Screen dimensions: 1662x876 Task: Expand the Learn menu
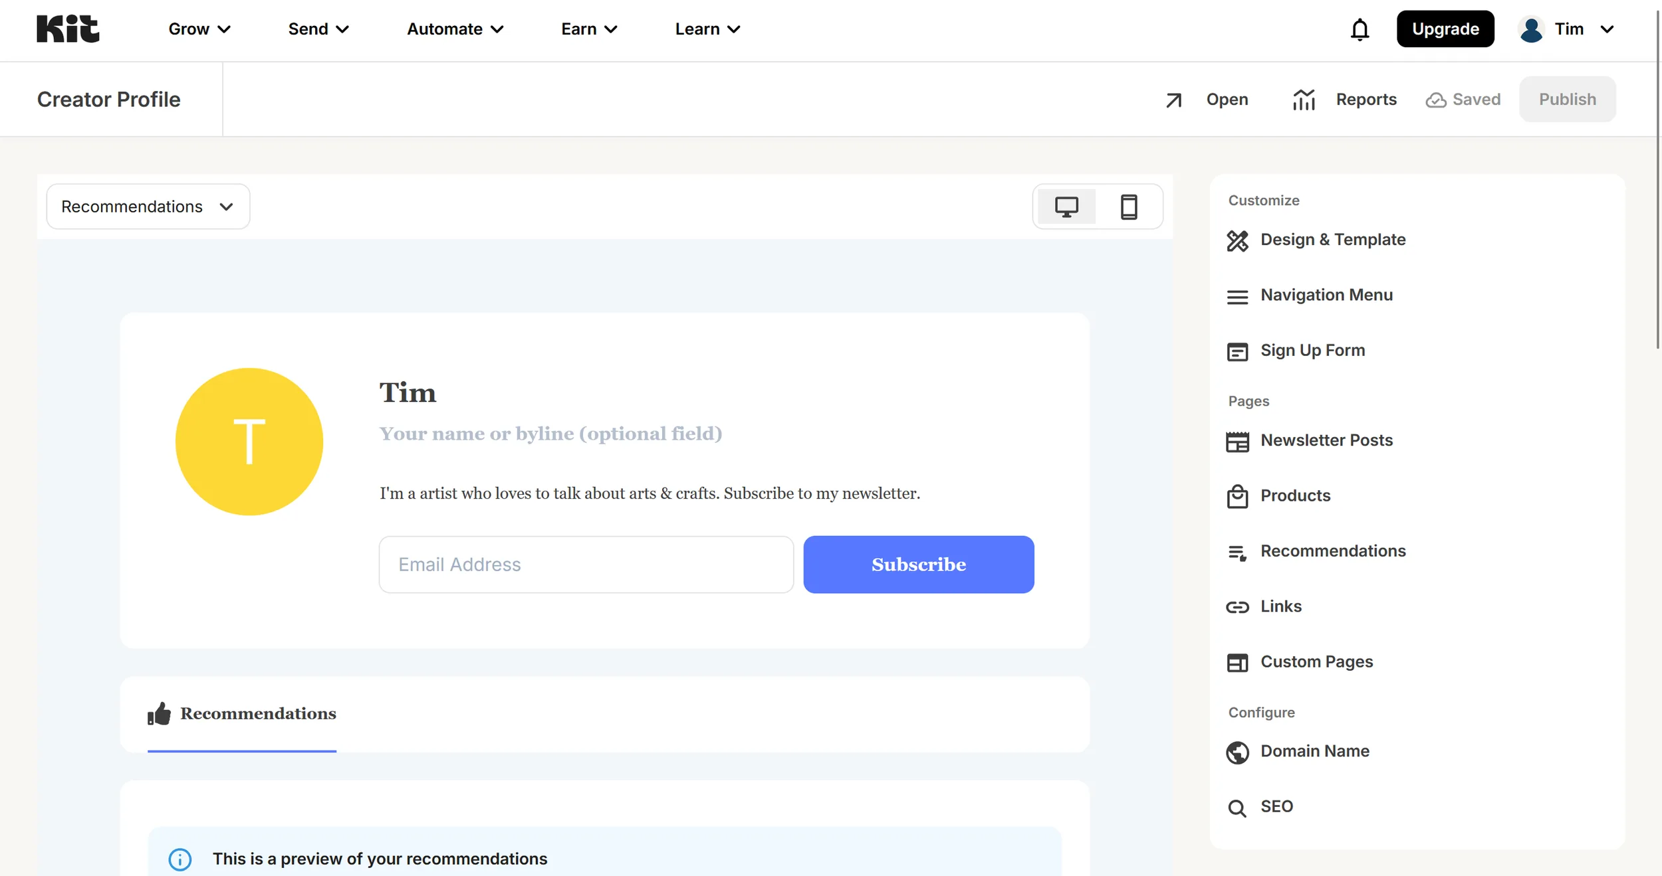pos(708,29)
